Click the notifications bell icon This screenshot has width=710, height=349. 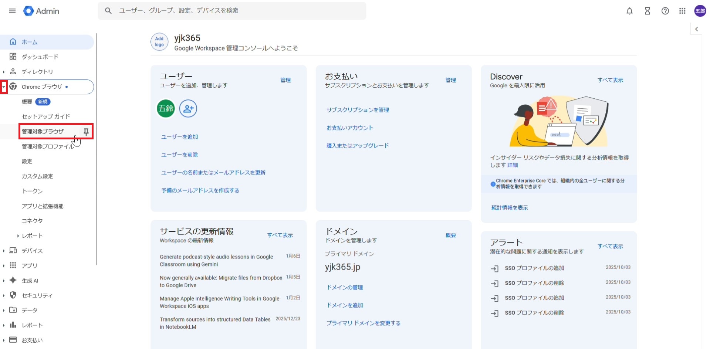629,11
